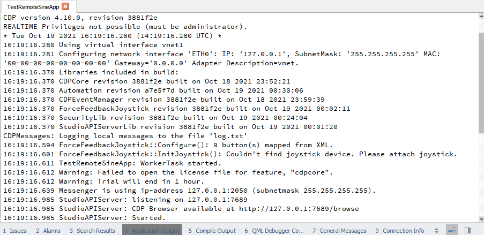484x235 pixels.
Task: Close the TestRemoteSineApp output tab
Action: point(65,6)
